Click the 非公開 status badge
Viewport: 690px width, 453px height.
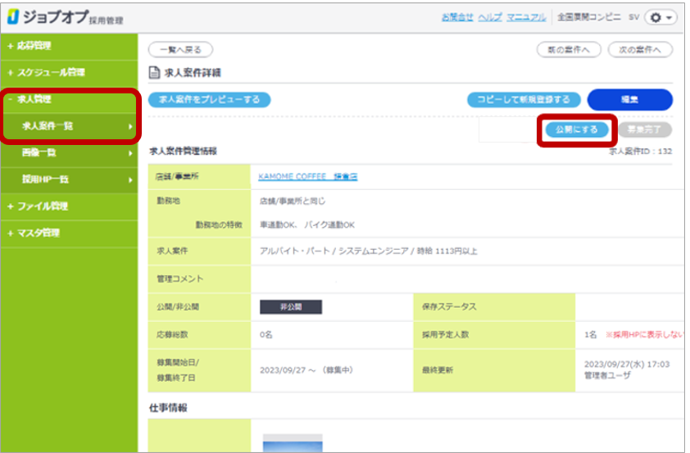291,307
